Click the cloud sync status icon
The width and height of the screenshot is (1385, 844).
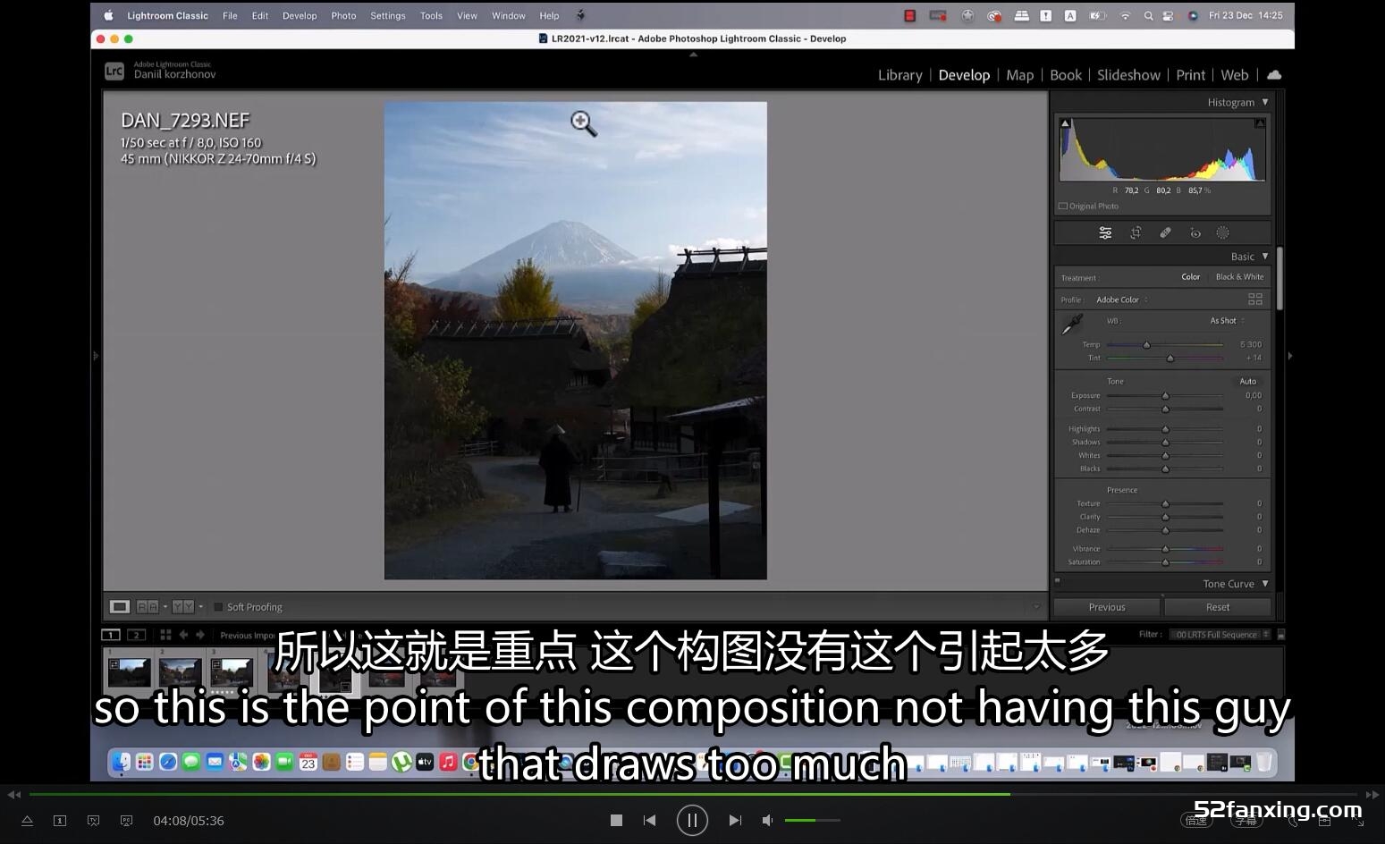pos(1274,75)
